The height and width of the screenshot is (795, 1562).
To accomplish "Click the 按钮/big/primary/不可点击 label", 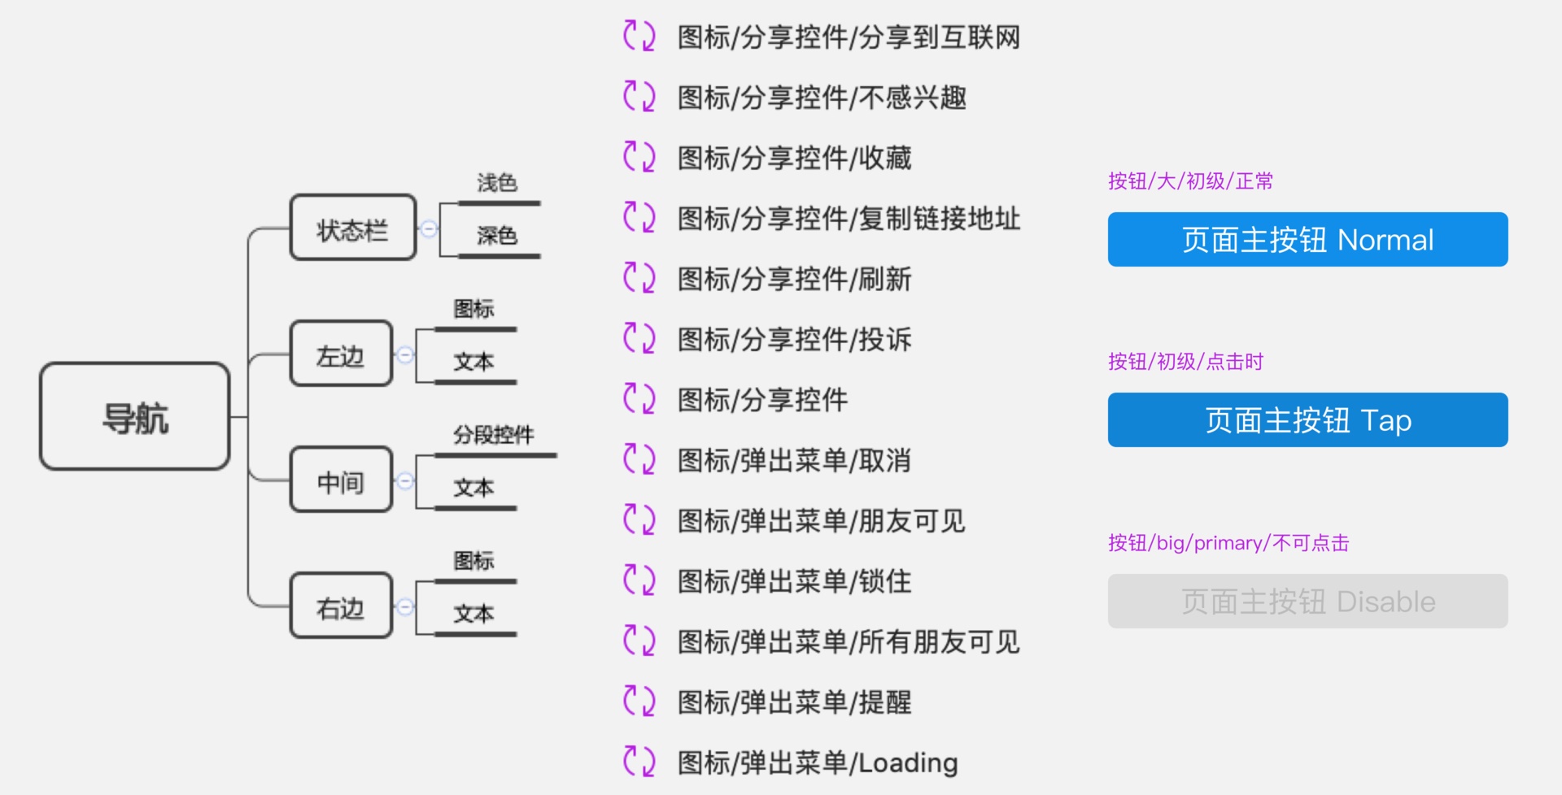I will pyautogui.click(x=1228, y=543).
